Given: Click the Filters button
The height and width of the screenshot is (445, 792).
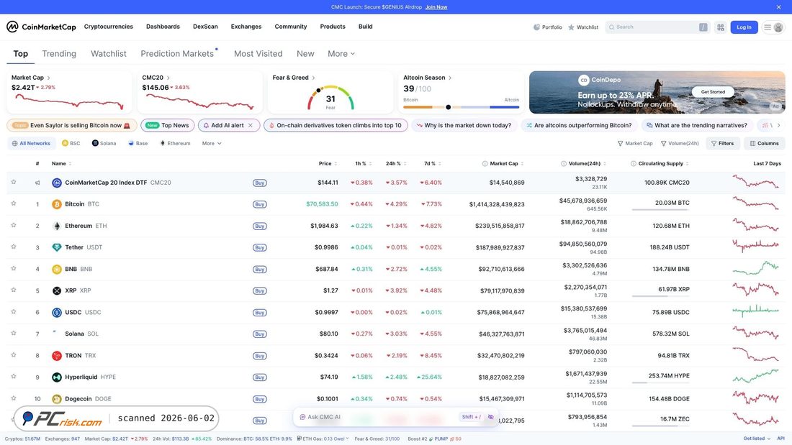Looking at the screenshot, I should [723, 143].
